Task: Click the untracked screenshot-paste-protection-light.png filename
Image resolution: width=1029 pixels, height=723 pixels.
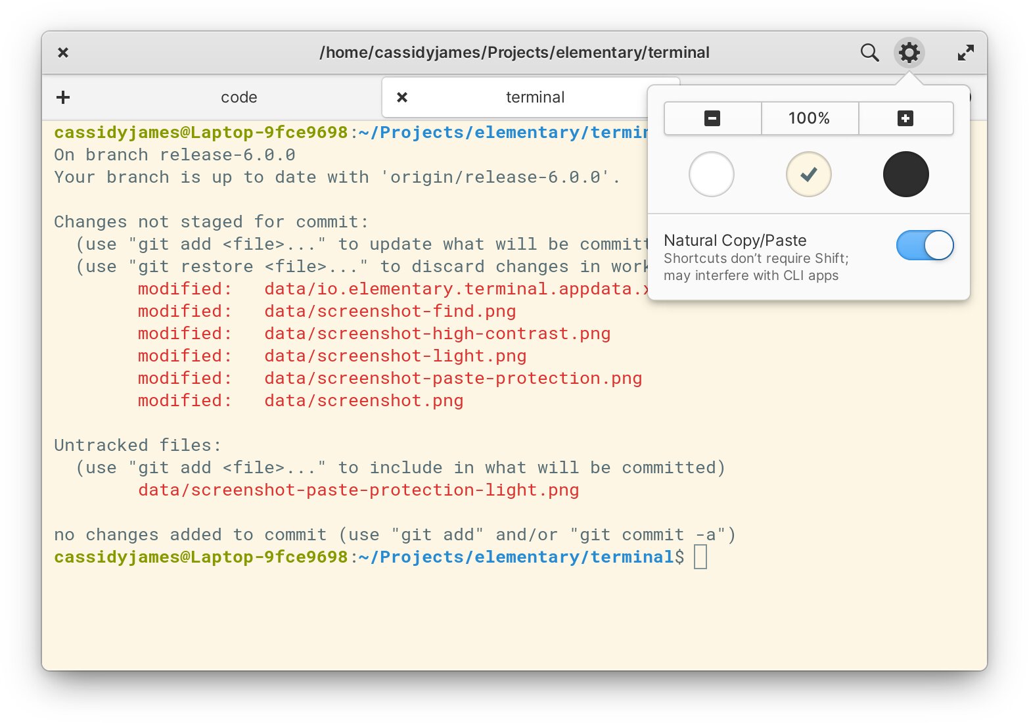Action: (x=358, y=490)
